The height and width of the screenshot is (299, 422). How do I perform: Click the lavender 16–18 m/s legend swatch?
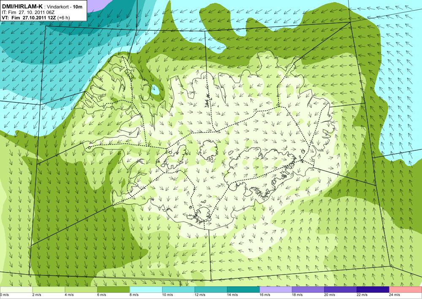pyautogui.click(x=276, y=290)
